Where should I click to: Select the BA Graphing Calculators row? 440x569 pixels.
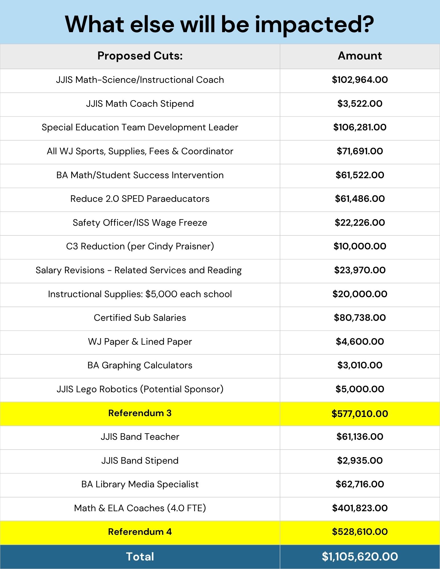[220, 366]
